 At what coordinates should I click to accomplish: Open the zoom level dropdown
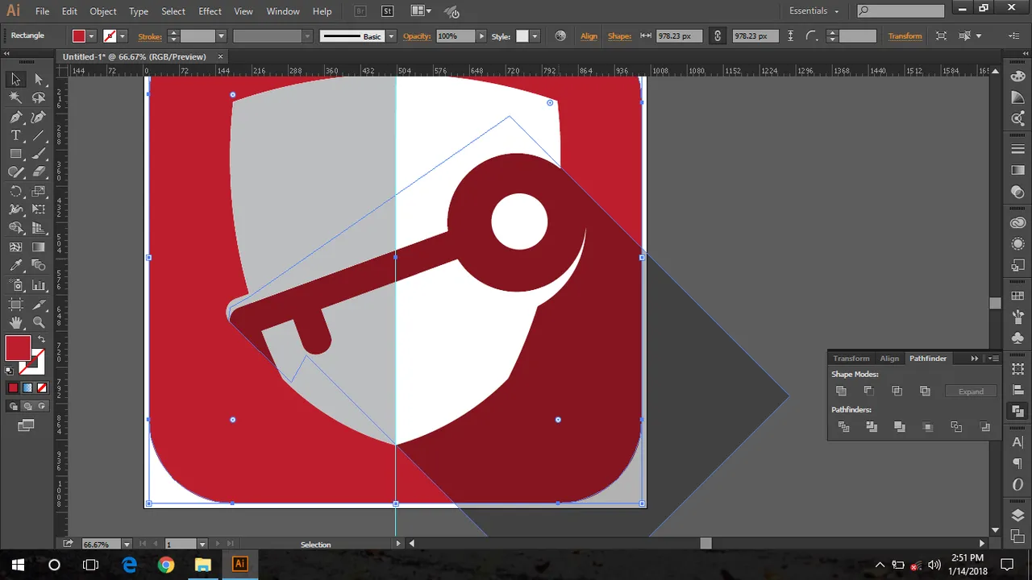[127, 545]
